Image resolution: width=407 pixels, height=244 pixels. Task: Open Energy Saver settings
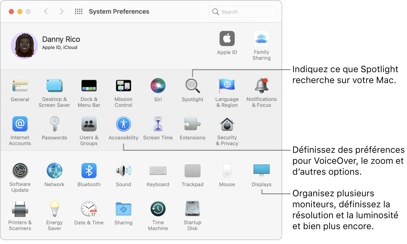tap(54, 209)
